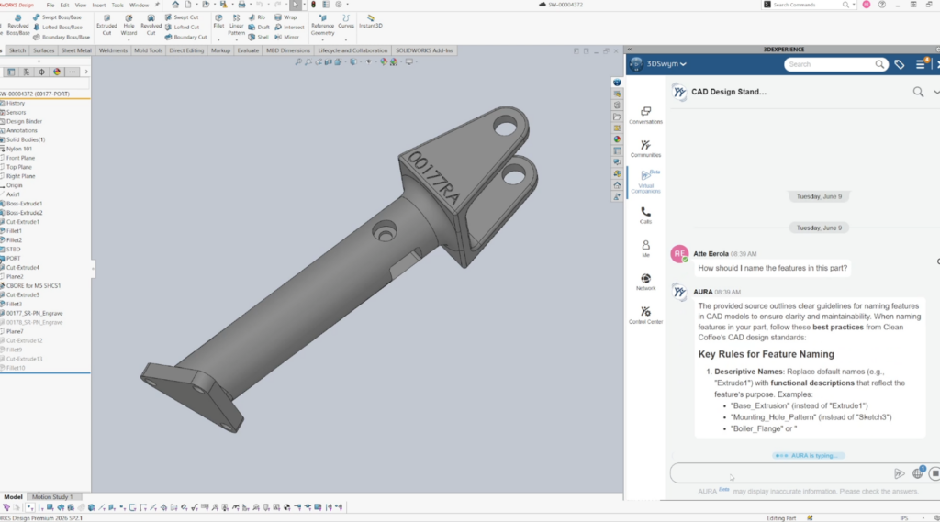The width and height of the screenshot is (940, 522).
Task: Open the Tools menu
Action: [117, 5]
